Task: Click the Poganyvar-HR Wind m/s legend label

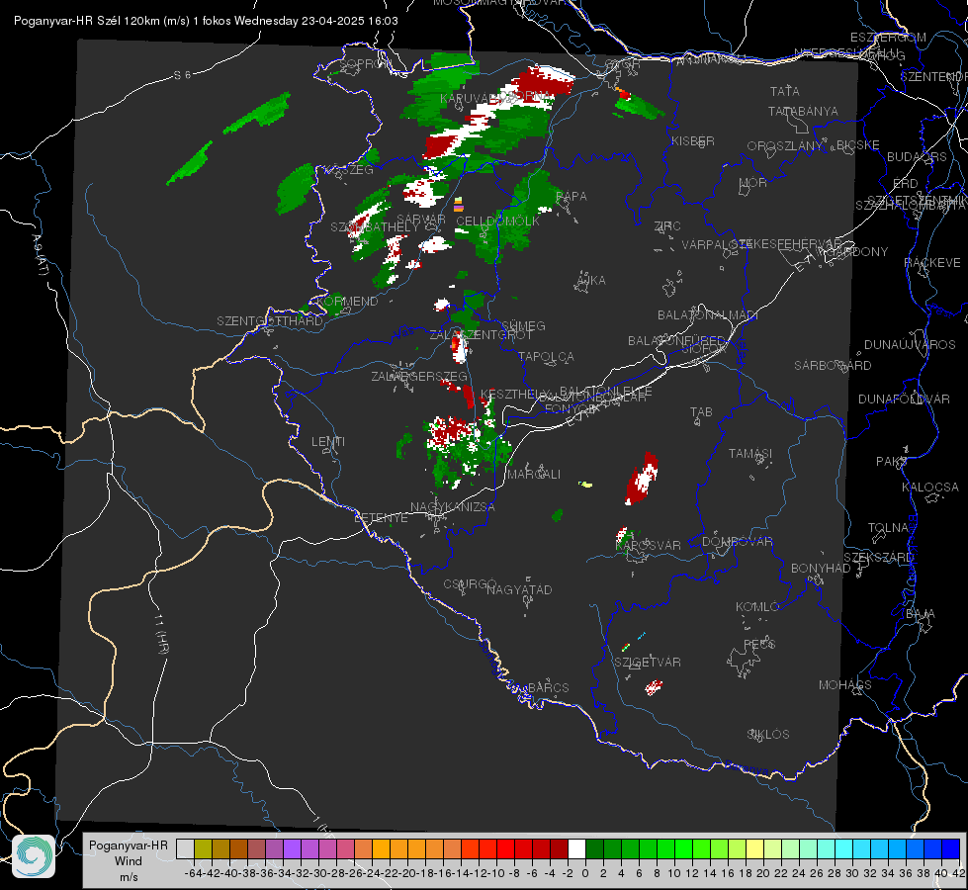Action: (x=129, y=861)
